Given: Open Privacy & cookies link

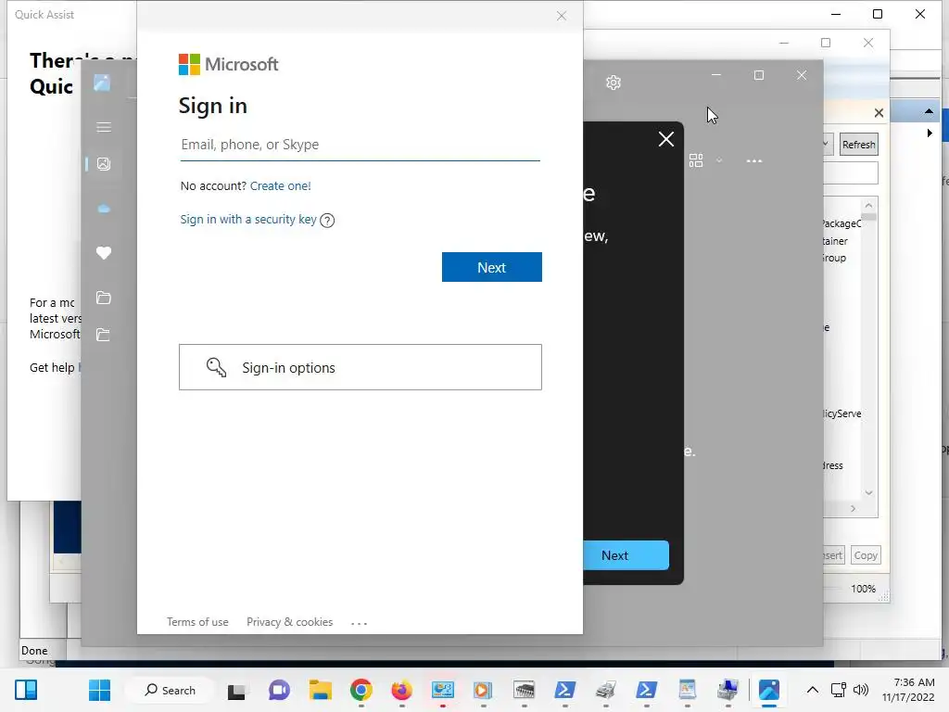Looking at the screenshot, I should 289,622.
